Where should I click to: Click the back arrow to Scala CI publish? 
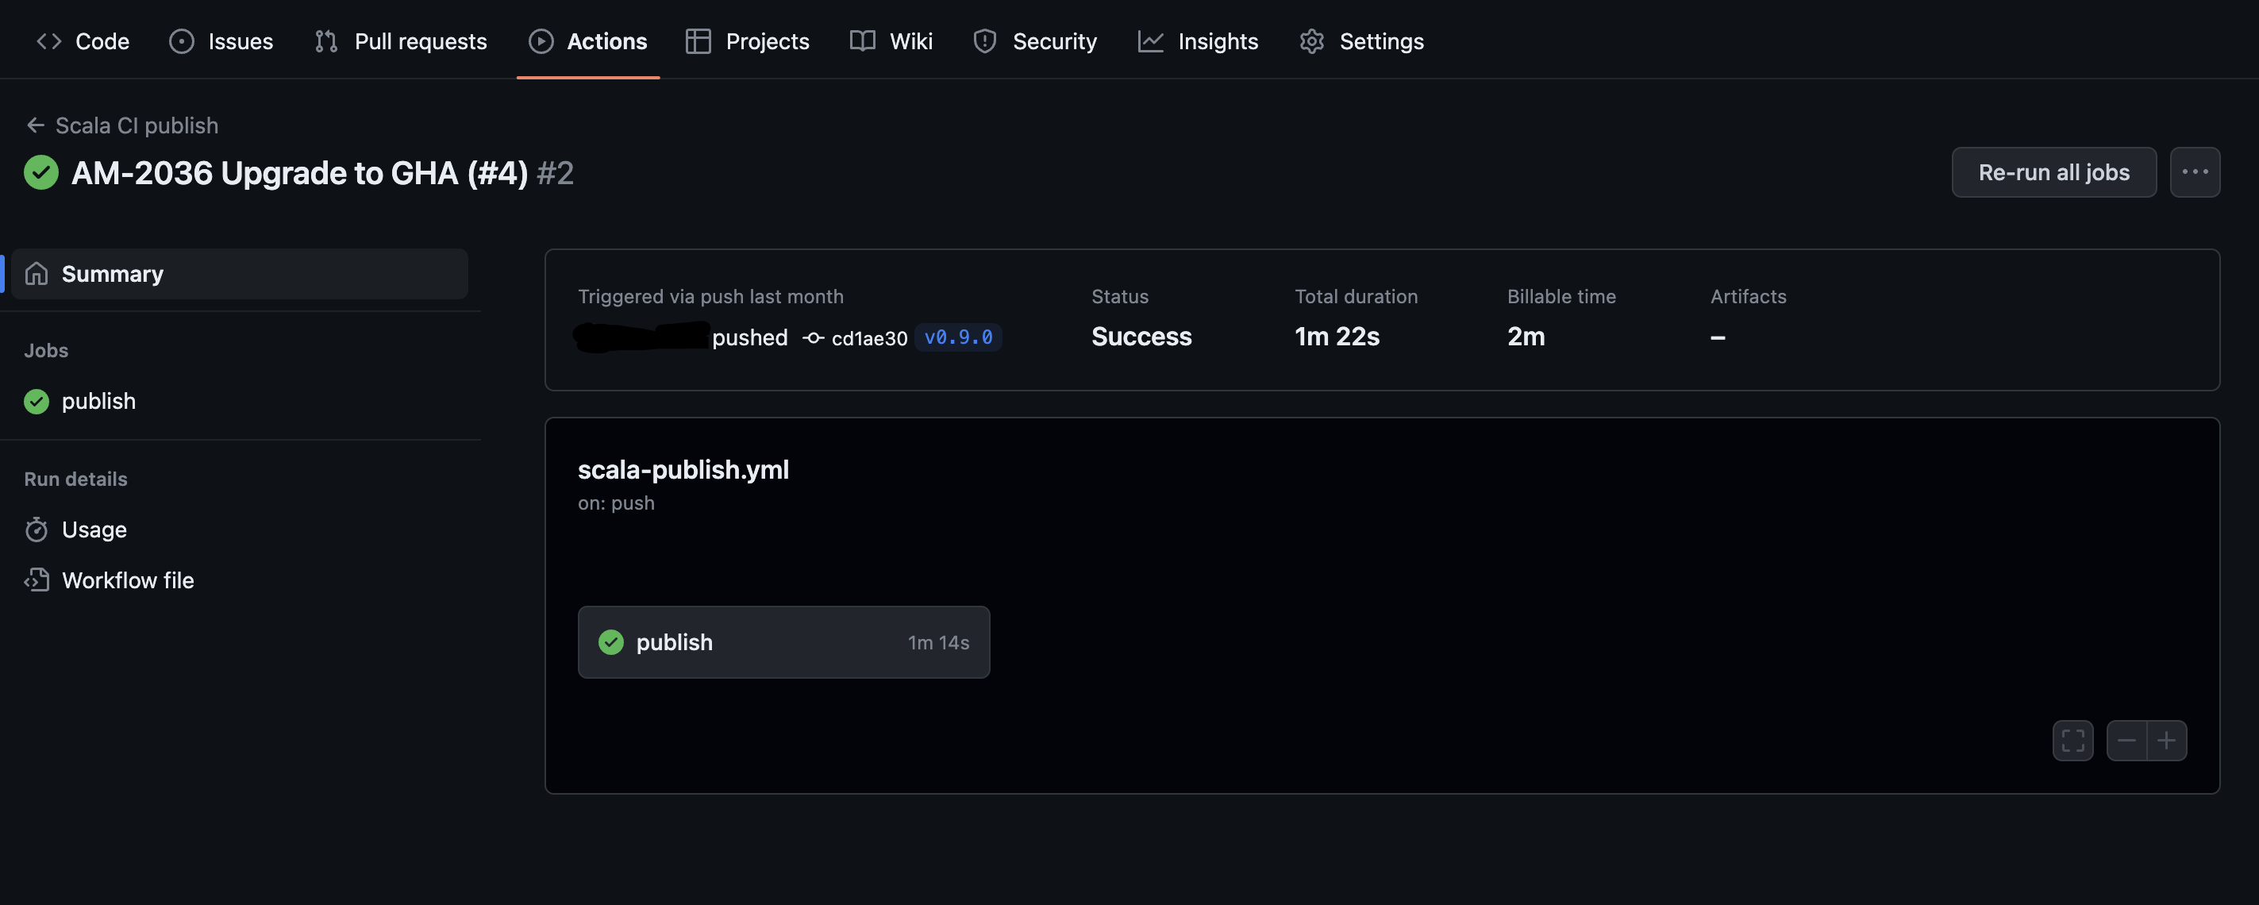pyautogui.click(x=35, y=125)
